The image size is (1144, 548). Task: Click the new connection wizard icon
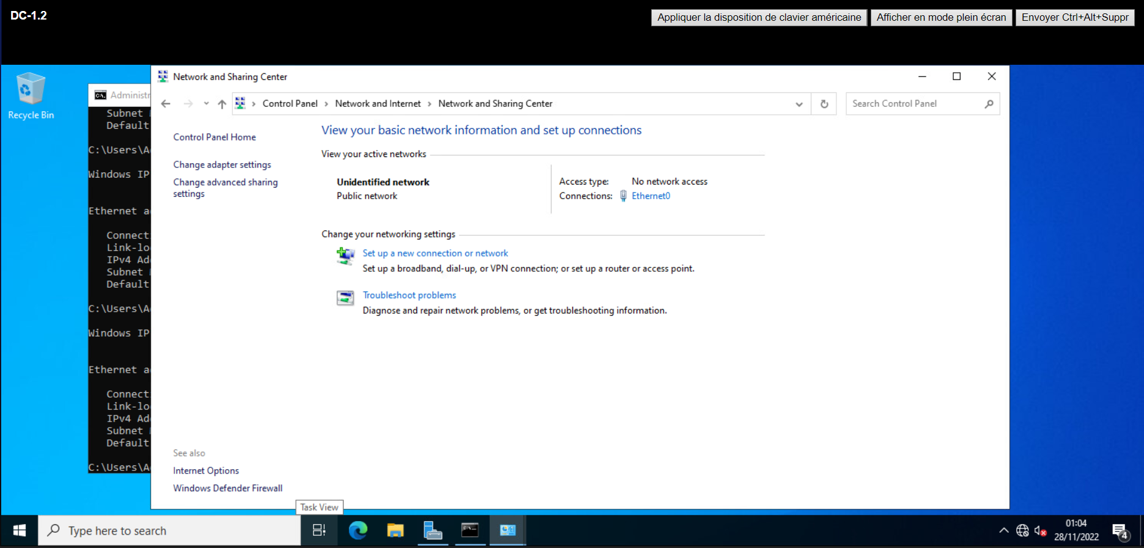345,256
